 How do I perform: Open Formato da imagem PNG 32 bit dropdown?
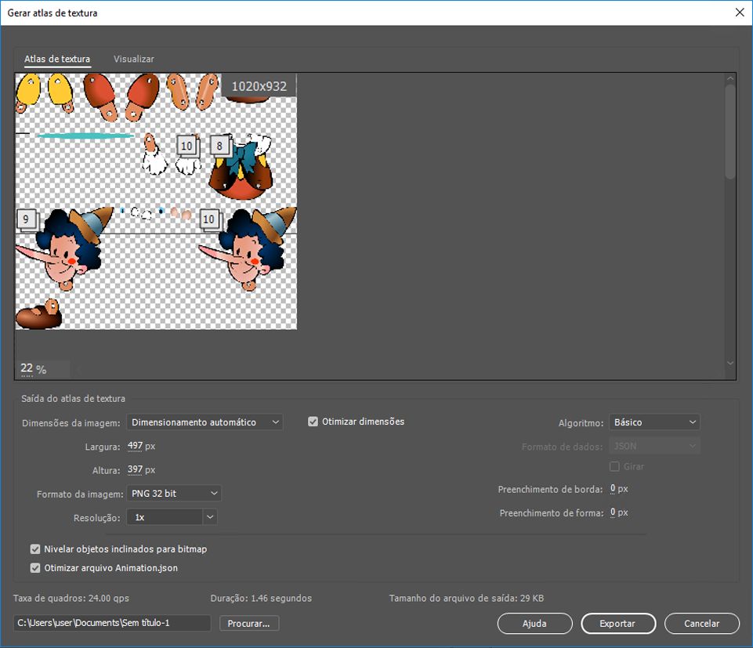pos(174,494)
